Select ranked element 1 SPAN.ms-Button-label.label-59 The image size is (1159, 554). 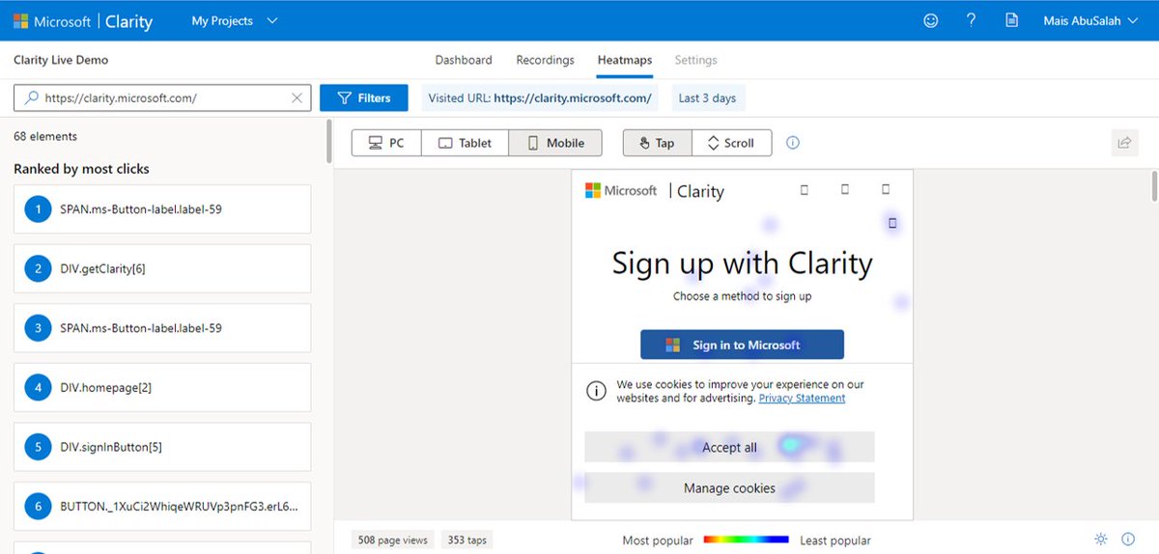[x=162, y=208]
